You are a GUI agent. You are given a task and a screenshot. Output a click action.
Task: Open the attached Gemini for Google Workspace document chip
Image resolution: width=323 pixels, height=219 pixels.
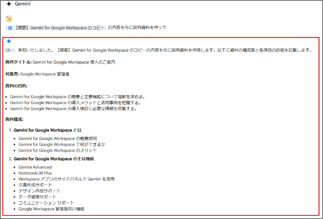point(56,28)
